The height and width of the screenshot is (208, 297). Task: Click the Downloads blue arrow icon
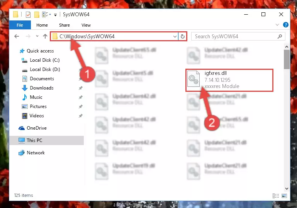[x=25, y=88]
